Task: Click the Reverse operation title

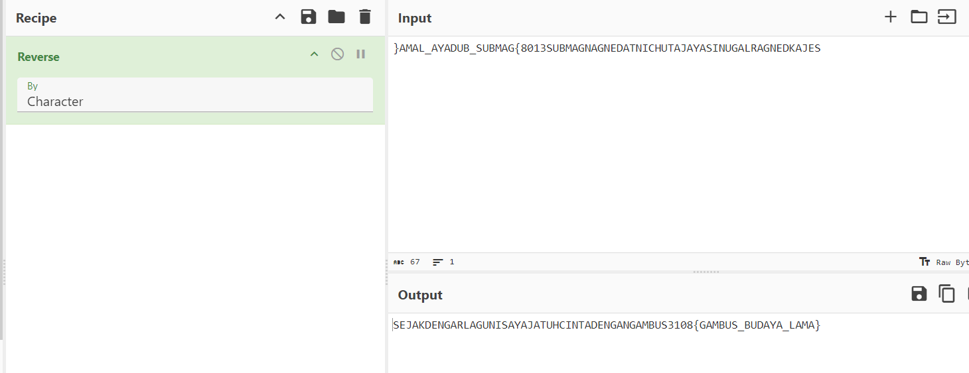Action: 38,57
